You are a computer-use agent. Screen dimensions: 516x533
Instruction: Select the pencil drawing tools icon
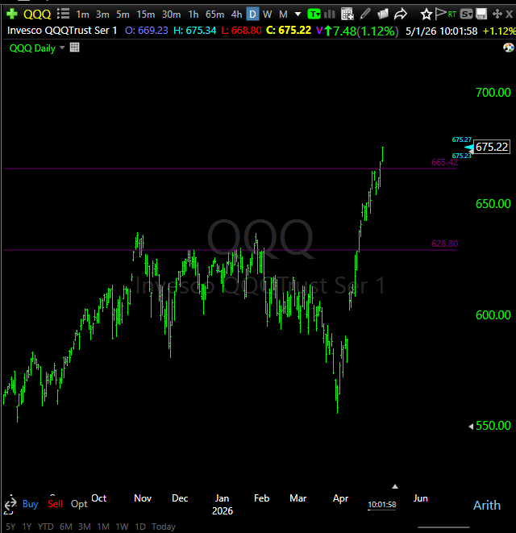365,14
